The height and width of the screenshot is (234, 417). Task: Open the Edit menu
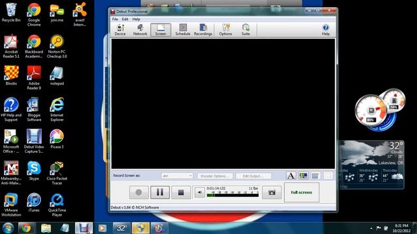click(125, 19)
